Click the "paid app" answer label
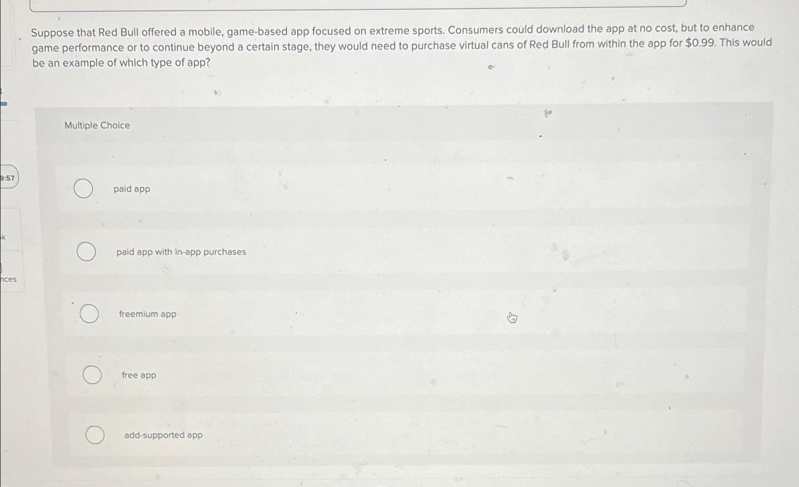 point(131,189)
